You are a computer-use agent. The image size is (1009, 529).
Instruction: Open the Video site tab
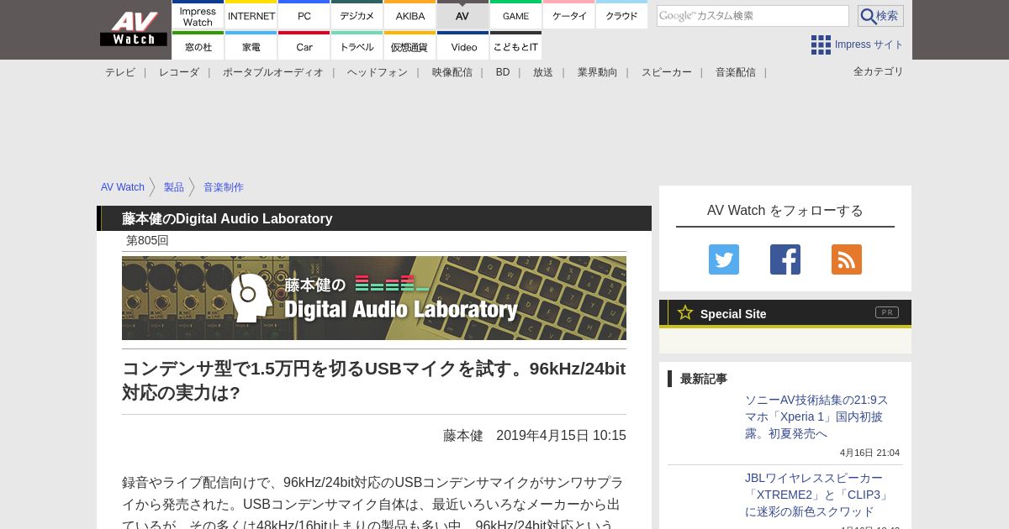tap(462, 46)
